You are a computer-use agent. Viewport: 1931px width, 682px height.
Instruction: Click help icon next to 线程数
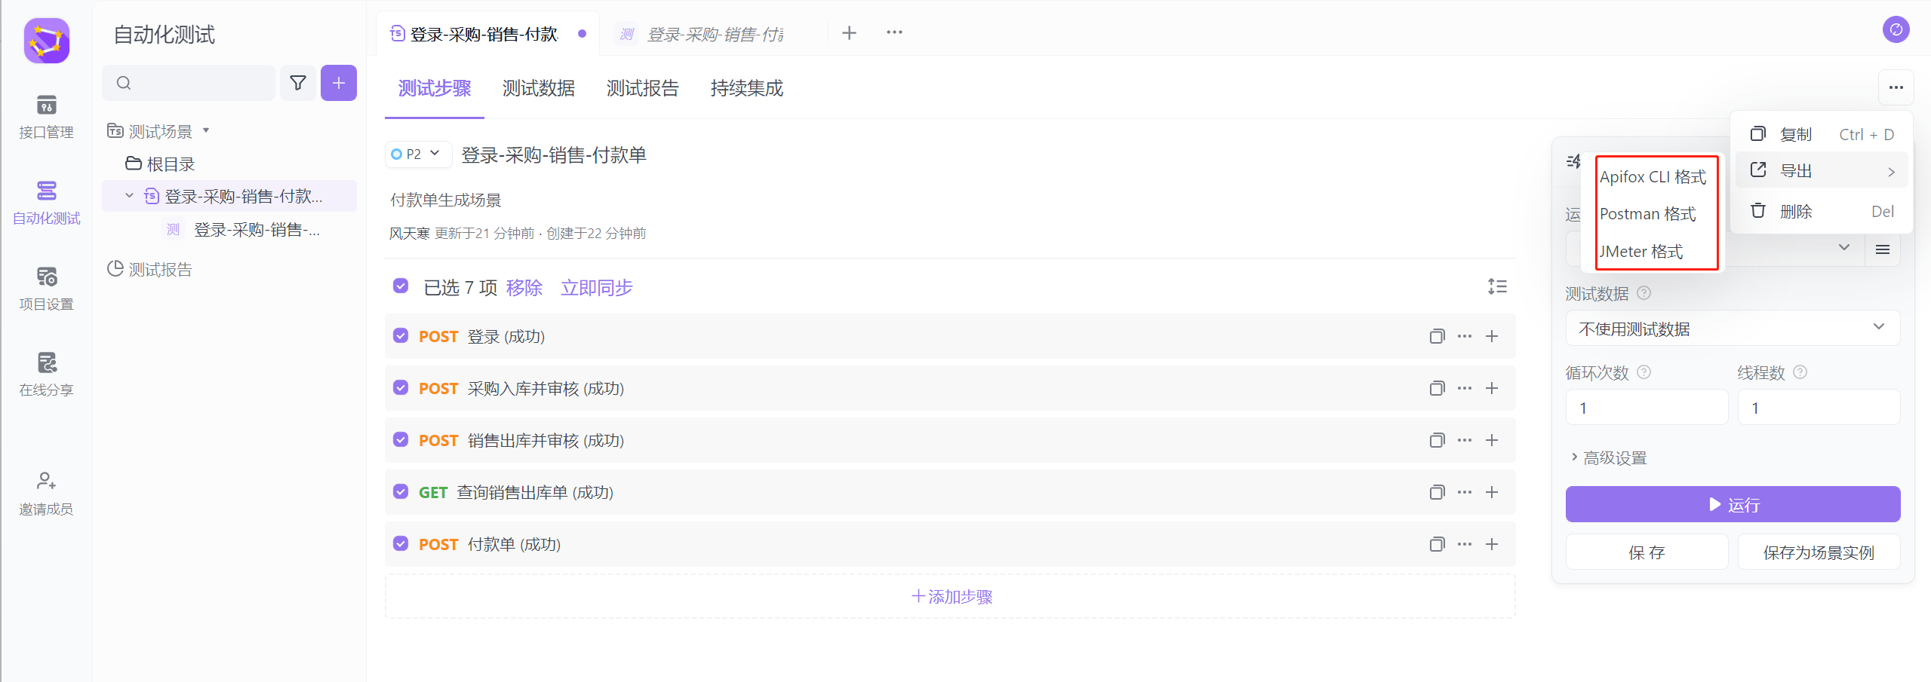tap(1800, 372)
